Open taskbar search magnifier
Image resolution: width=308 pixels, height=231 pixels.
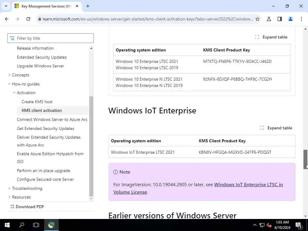point(22,225)
